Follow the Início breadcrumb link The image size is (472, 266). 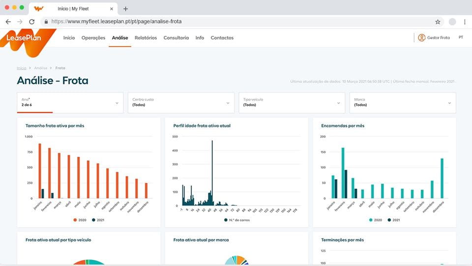pyautogui.click(x=21, y=68)
